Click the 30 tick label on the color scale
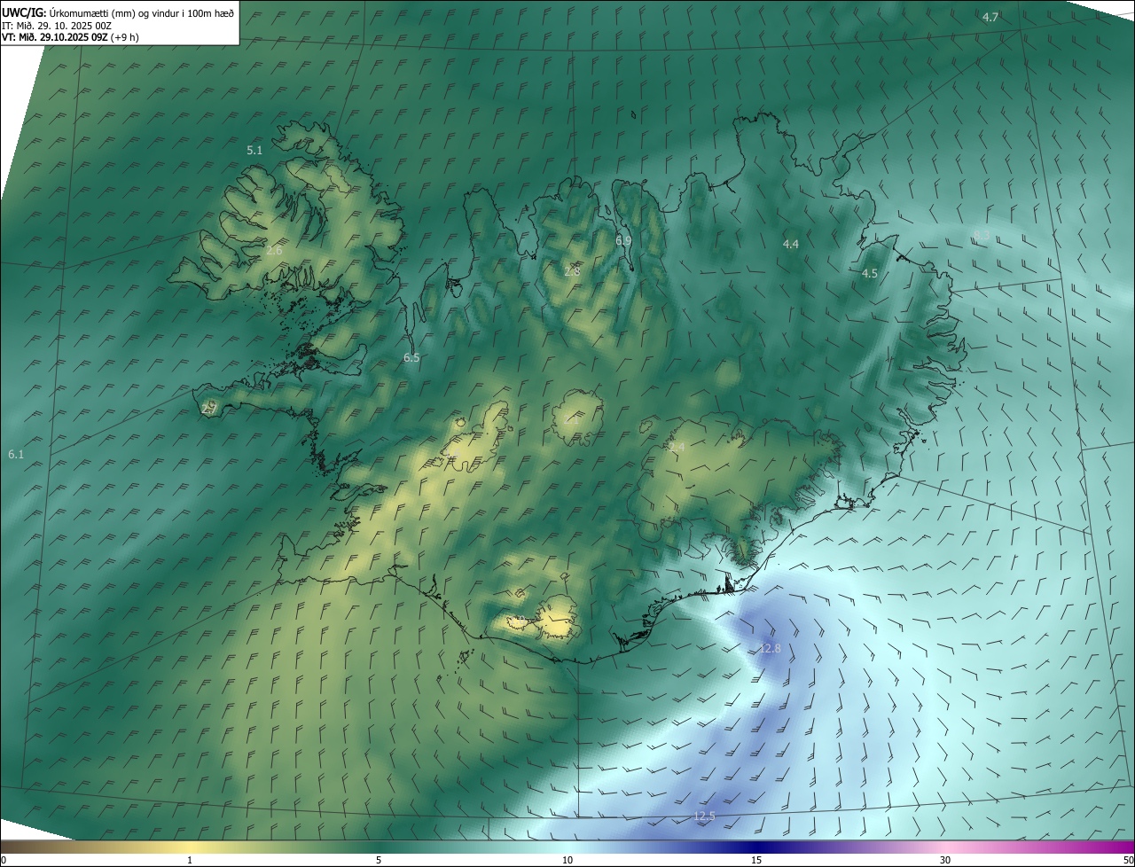 (x=945, y=860)
